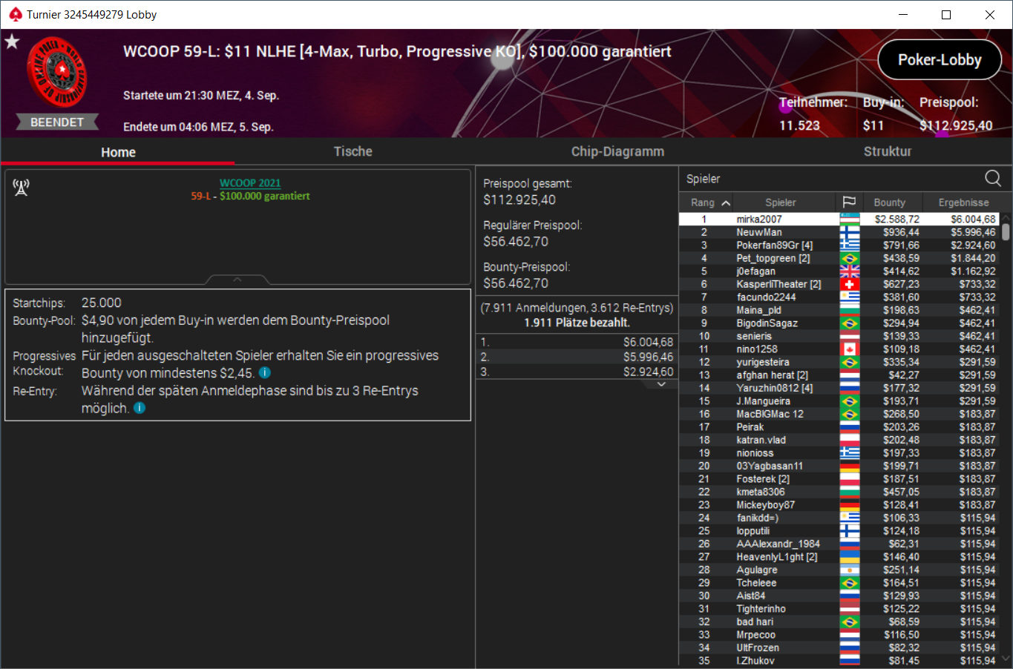Click the player list scrollbar thumb
1013x669 pixels.
tap(1006, 232)
